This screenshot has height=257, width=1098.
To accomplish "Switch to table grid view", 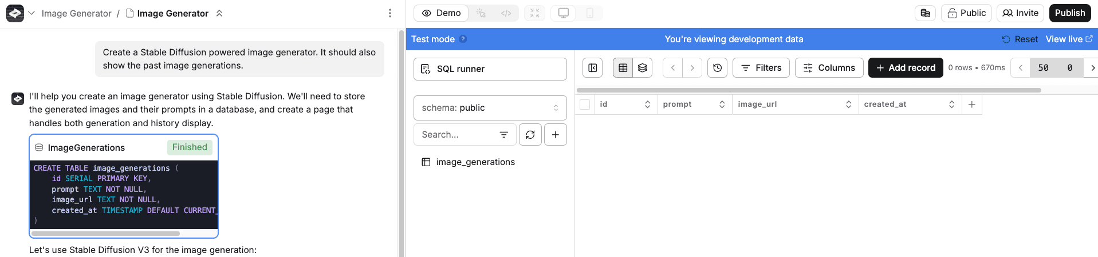I will pyautogui.click(x=623, y=68).
